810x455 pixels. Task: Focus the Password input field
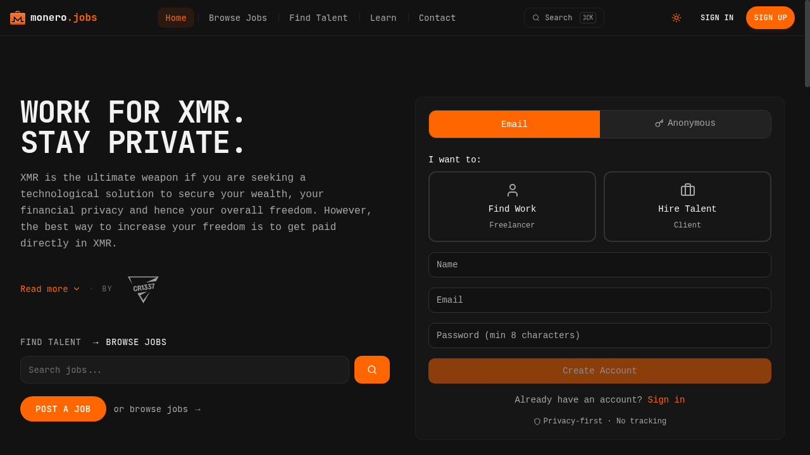(600, 336)
